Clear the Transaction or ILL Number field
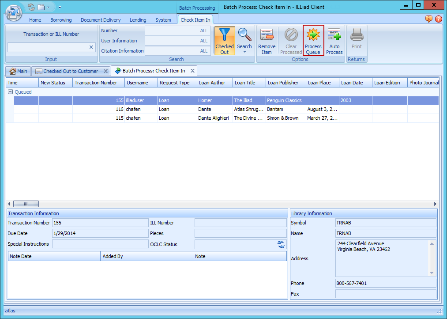 point(91,47)
